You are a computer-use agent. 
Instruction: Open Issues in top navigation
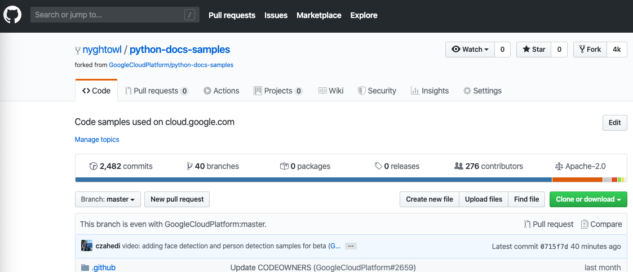click(276, 15)
